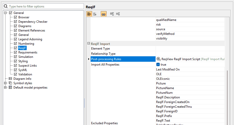The height and width of the screenshot is (125, 234).
Task: Select the Simulation tree item
Action: [x=26, y=57]
